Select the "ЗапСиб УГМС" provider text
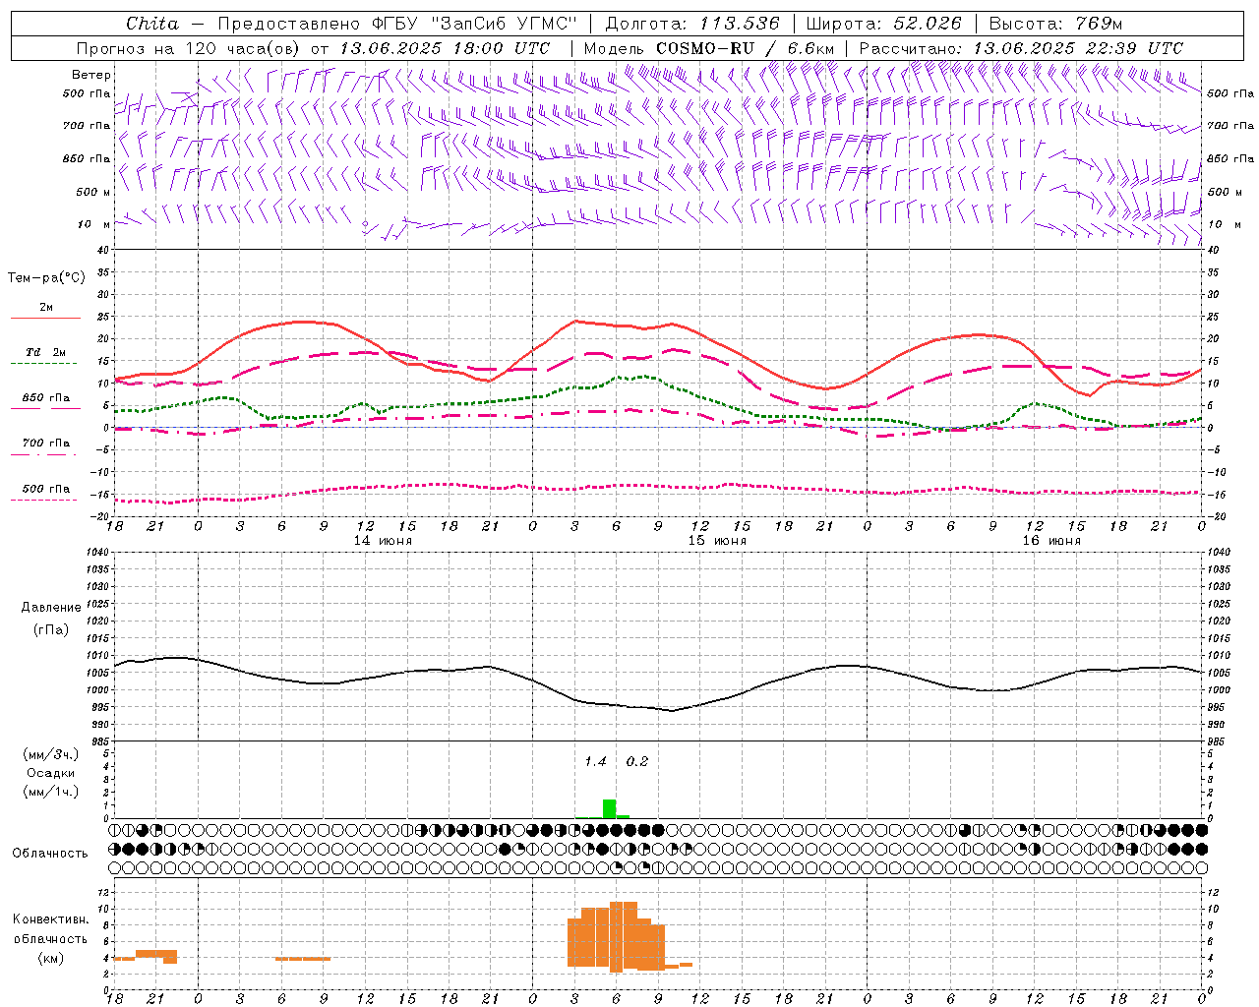 coord(506,24)
